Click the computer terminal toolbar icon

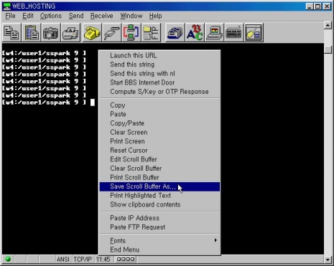(214, 32)
